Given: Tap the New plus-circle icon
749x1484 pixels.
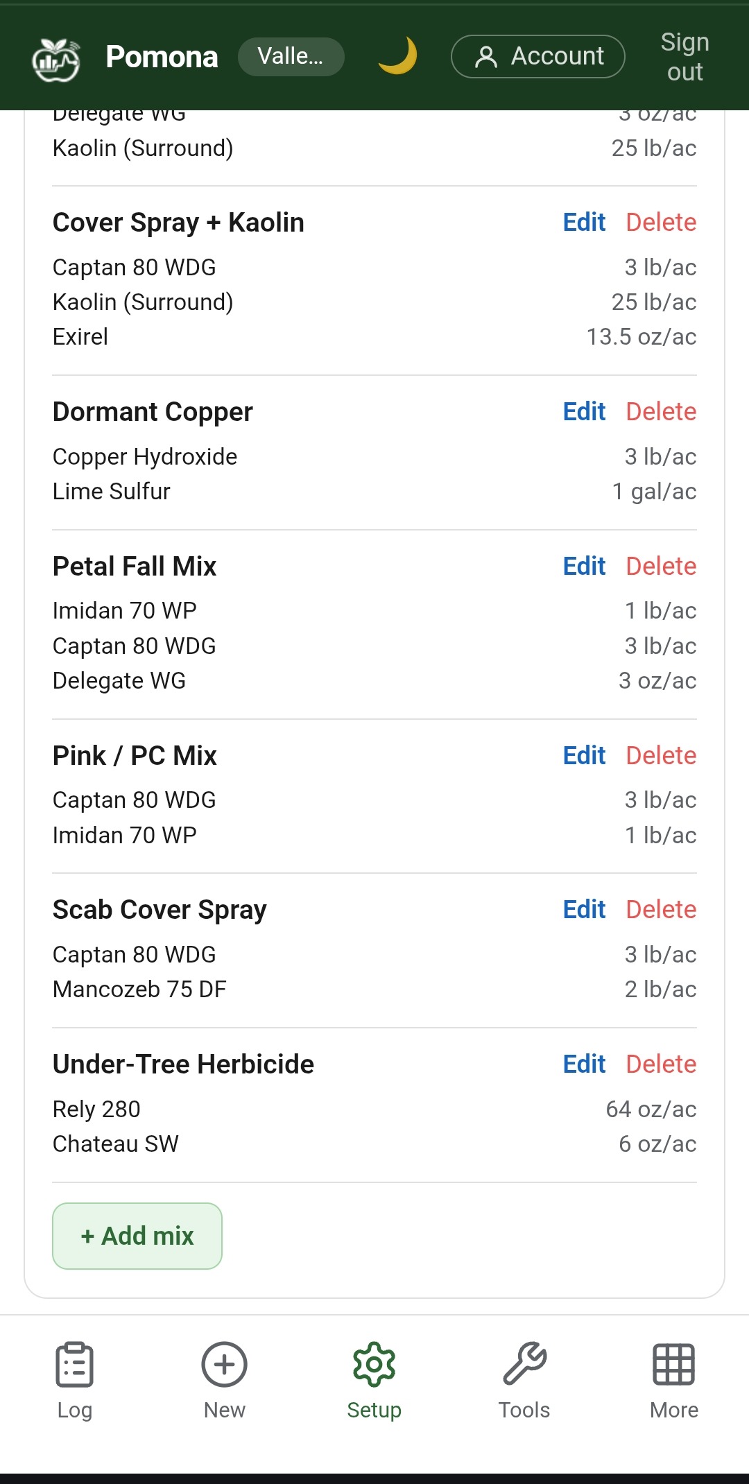Looking at the screenshot, I should tap(224, 1365).
